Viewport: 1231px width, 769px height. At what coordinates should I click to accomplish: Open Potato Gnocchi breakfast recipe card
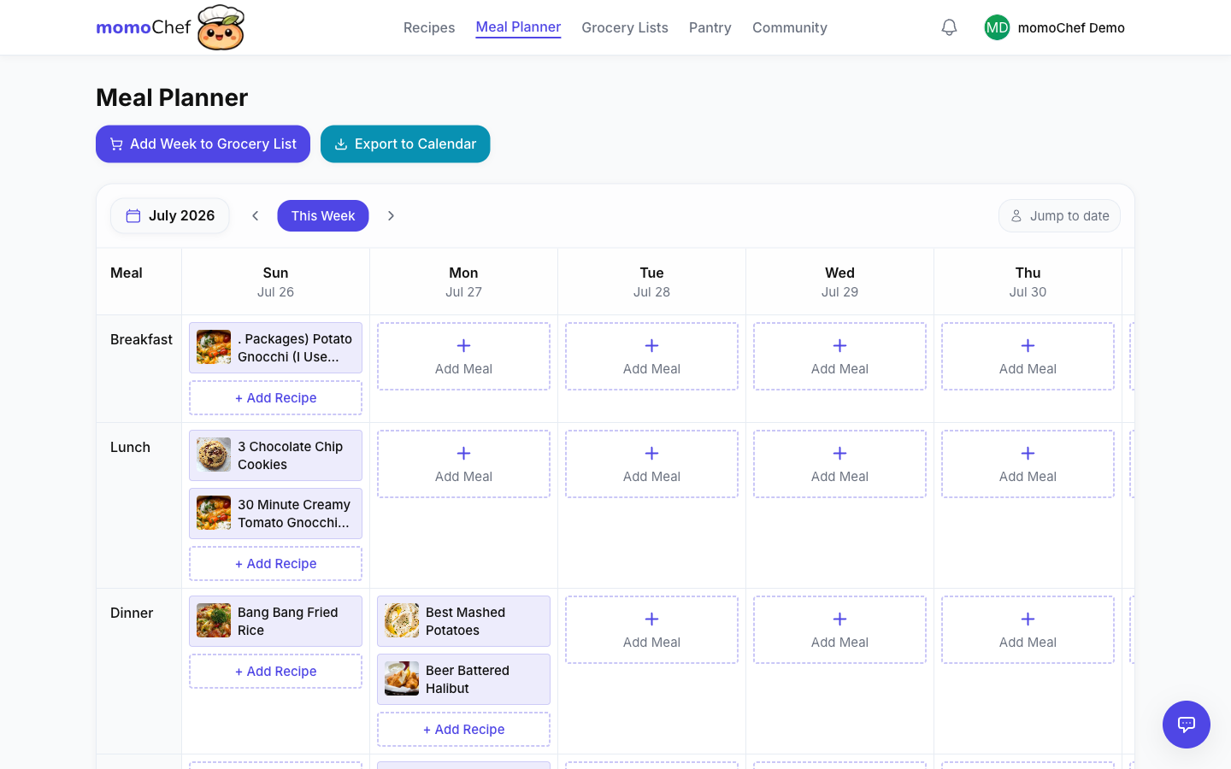[275, 348]
